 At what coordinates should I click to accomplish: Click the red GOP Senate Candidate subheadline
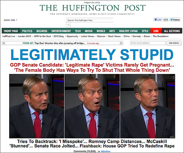click(x=92, y=67)
